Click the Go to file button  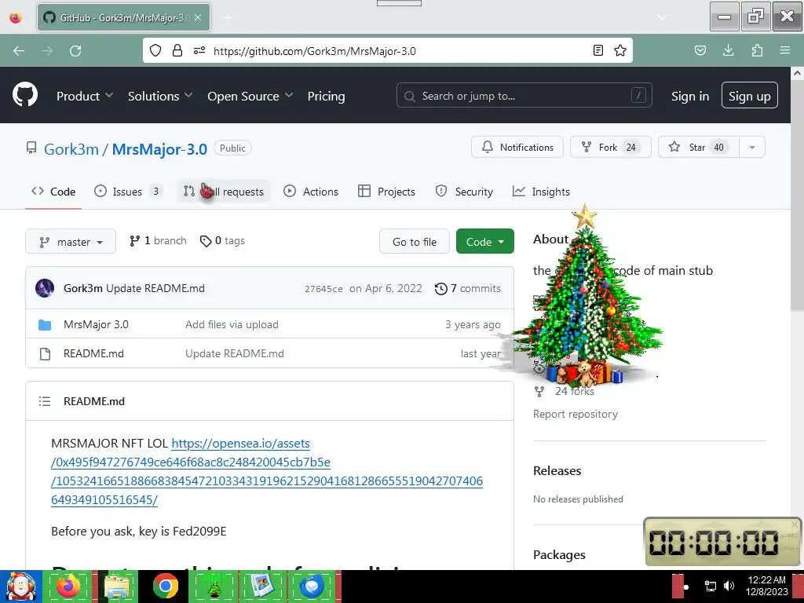(415, 242)
